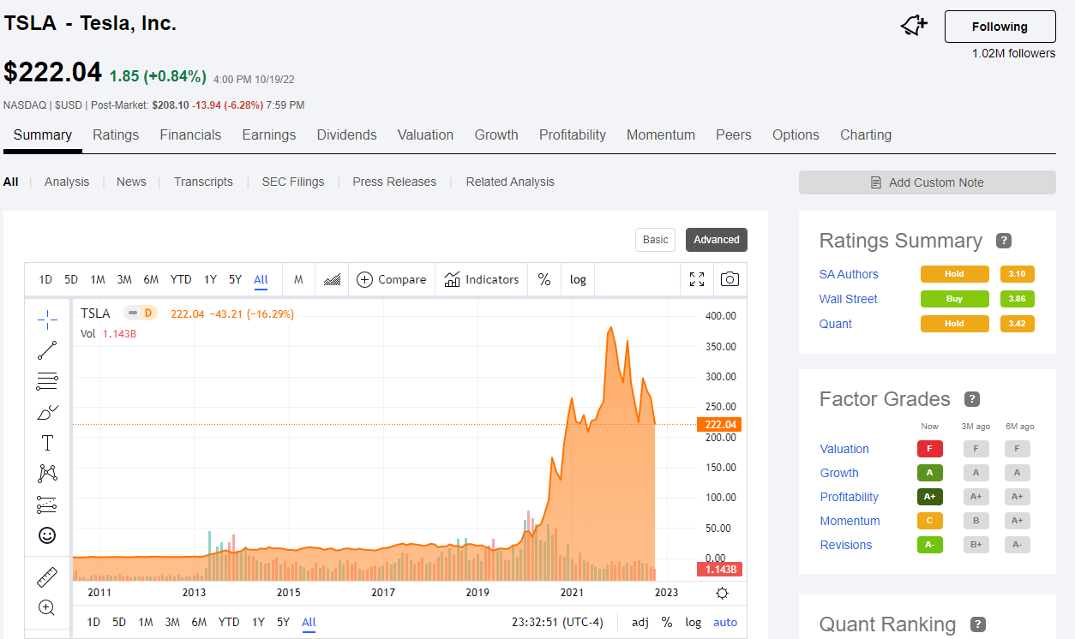Select 3M range in top toolbar
Viewport: 1075px width, 639px height.
click(124, 279)
